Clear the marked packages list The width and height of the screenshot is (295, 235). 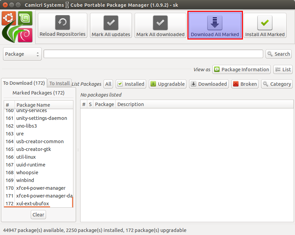[x=38, y=214]
